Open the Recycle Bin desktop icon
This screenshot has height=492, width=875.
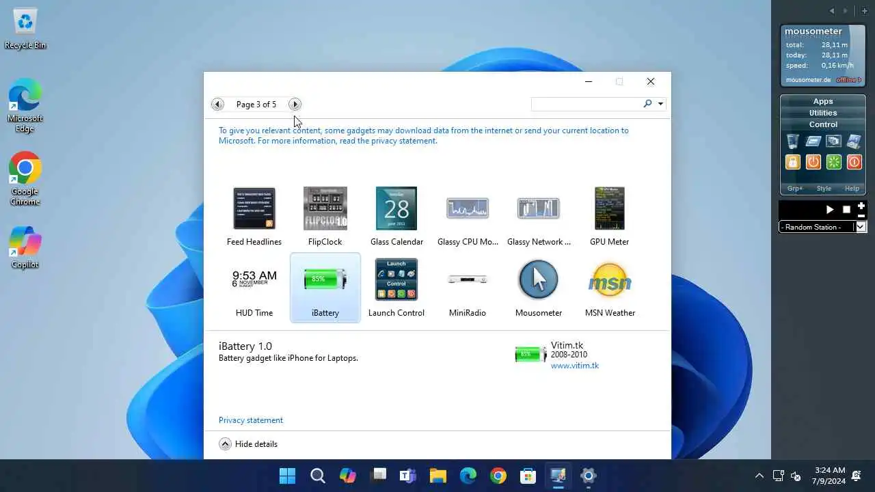pyautogui.click(x=25, y=29)
